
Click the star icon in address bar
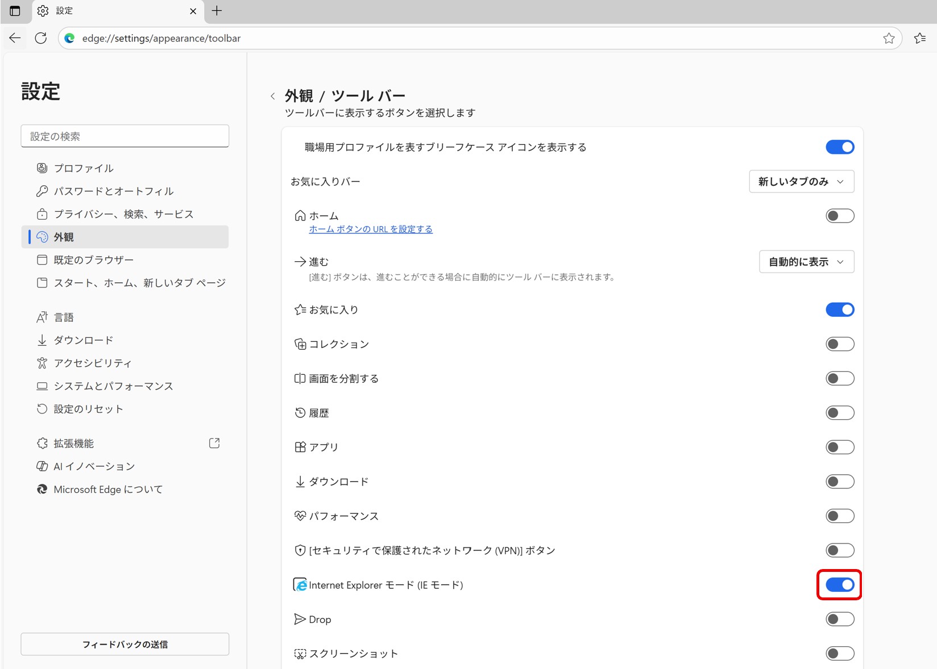tap(889, 38)
